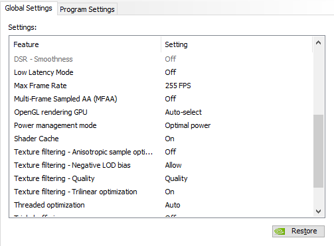Click the Setting column header

point(237,44)
